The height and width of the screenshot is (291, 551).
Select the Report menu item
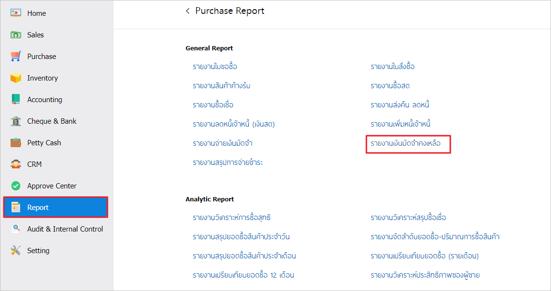56,208
